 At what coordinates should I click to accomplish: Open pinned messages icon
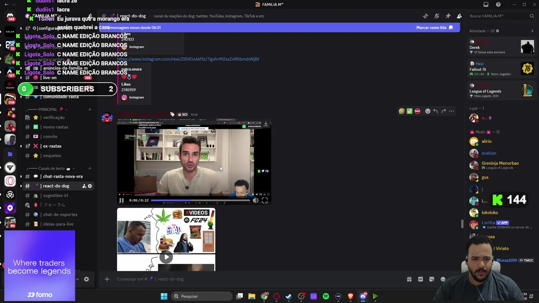(x=448, y=16)
